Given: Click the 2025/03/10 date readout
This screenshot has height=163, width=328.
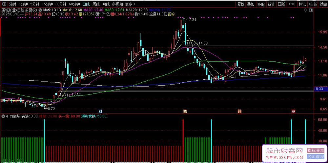Looking at the screenshot, I should coord(10,14).
